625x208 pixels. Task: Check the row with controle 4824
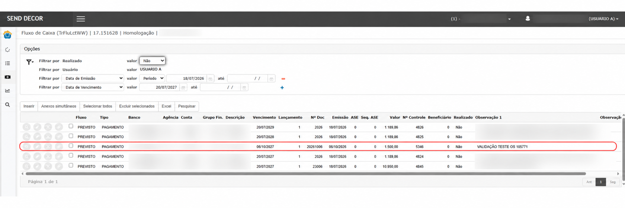click(71, 156)
